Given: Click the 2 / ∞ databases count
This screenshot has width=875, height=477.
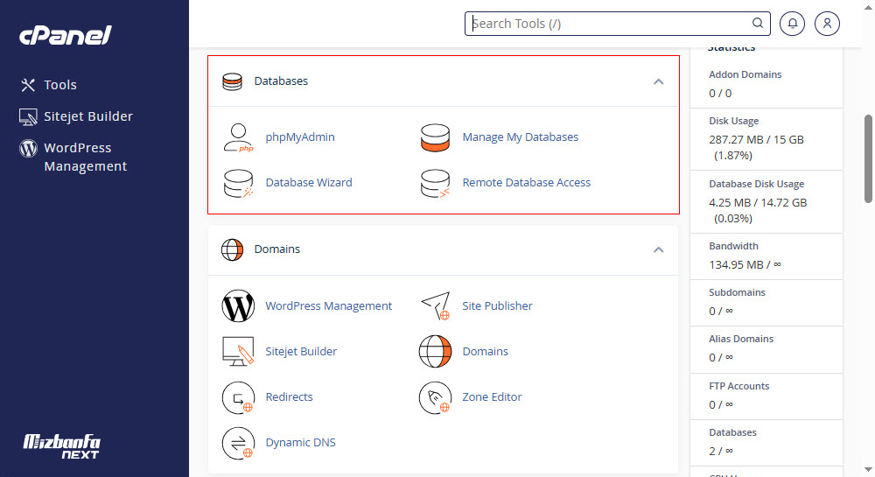Looking at the screenshot, I should (x=721, y=451).
